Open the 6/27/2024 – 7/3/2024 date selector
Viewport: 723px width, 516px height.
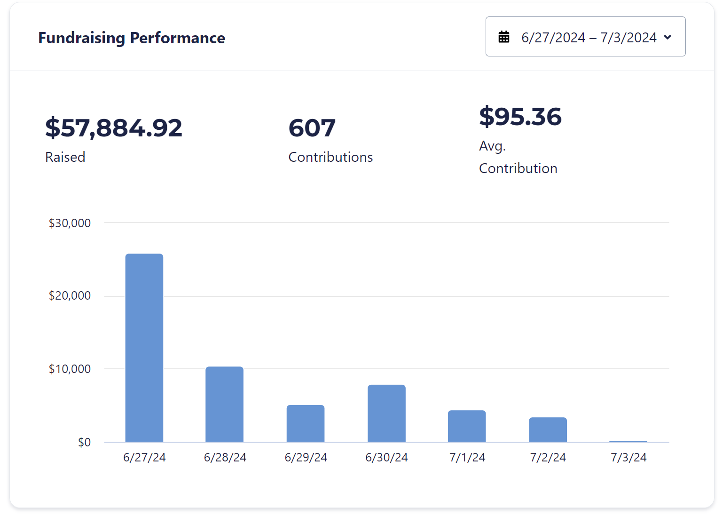point(589,37)
